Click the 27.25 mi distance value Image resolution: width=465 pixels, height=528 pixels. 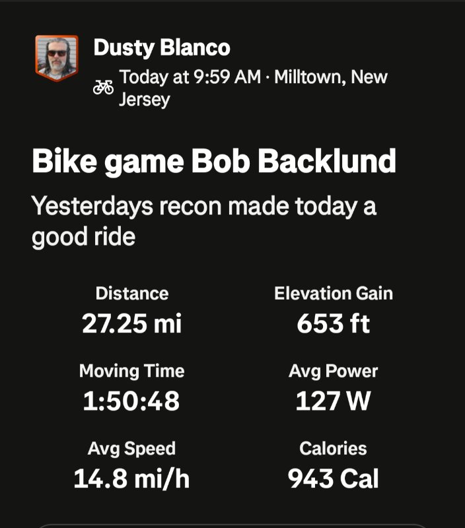tap(131, 323)
